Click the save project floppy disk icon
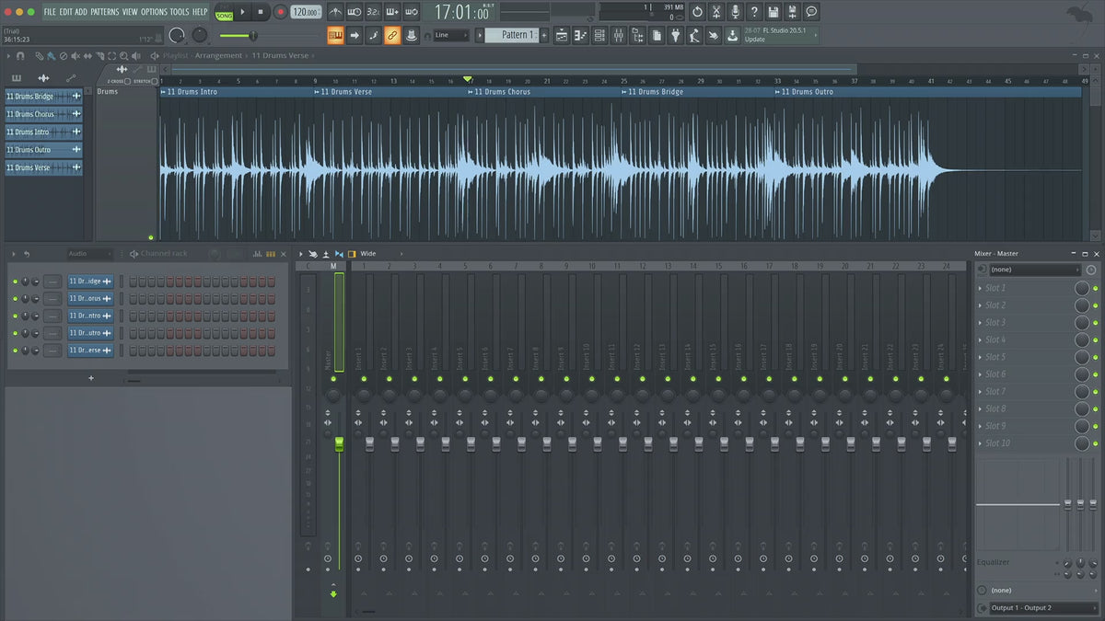Screen dimensions: 1105x621 click(x=773, y=12)
